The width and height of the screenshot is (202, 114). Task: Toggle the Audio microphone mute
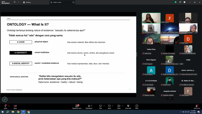pos(5,106)
